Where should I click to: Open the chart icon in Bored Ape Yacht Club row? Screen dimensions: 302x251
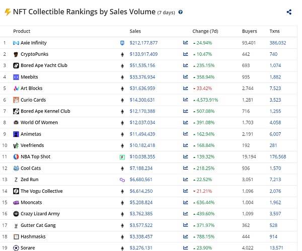(x=185, y=65)
